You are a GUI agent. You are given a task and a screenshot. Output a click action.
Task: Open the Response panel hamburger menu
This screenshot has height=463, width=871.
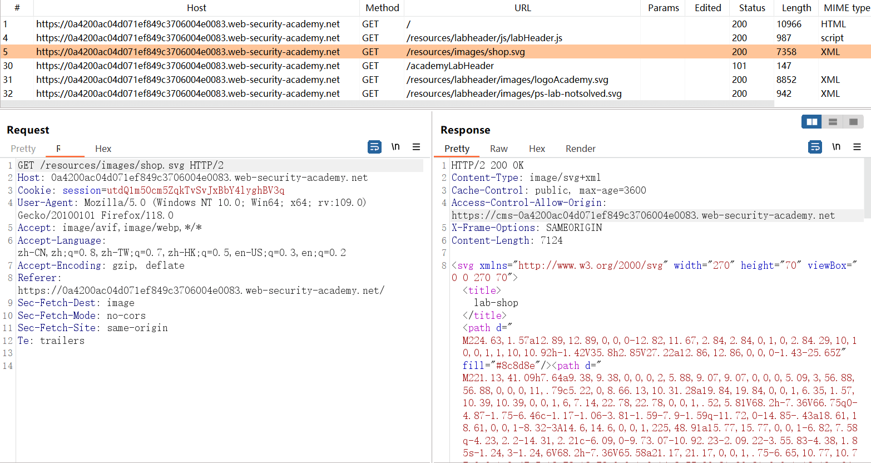(857, 147)
